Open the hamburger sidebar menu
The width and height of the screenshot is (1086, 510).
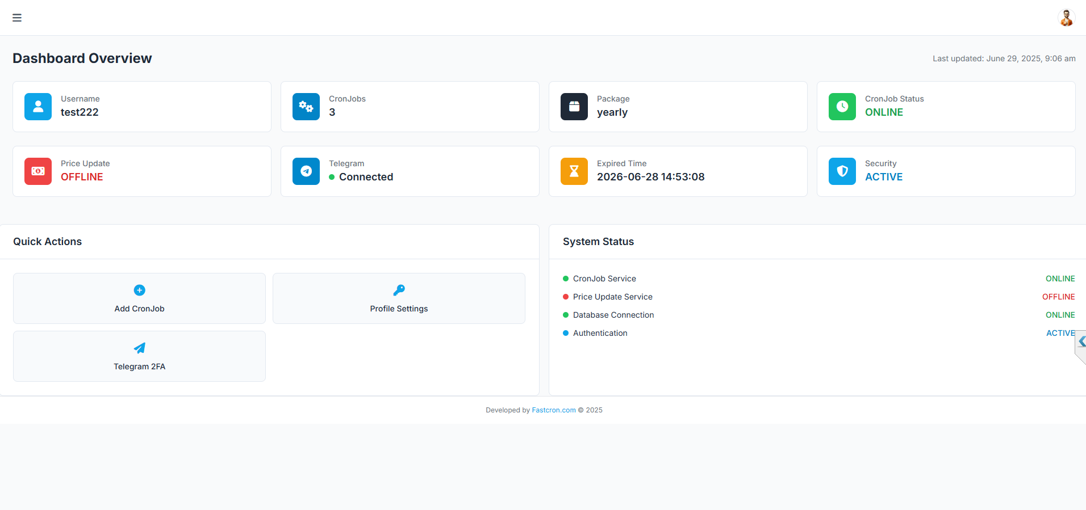[17, 18]
